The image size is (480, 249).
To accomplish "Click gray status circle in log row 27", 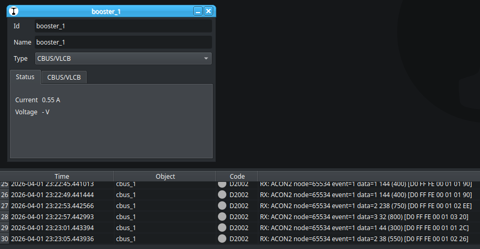I will click(222, 206).
